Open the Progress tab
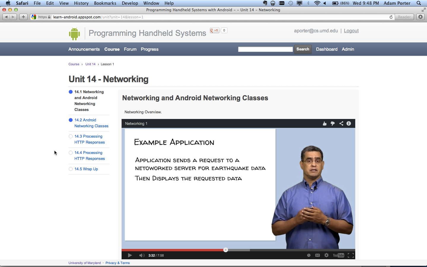 point(149,49)
